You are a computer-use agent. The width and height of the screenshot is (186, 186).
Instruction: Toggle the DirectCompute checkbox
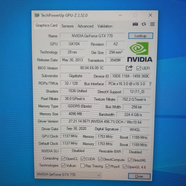click(x=100, y=159)
